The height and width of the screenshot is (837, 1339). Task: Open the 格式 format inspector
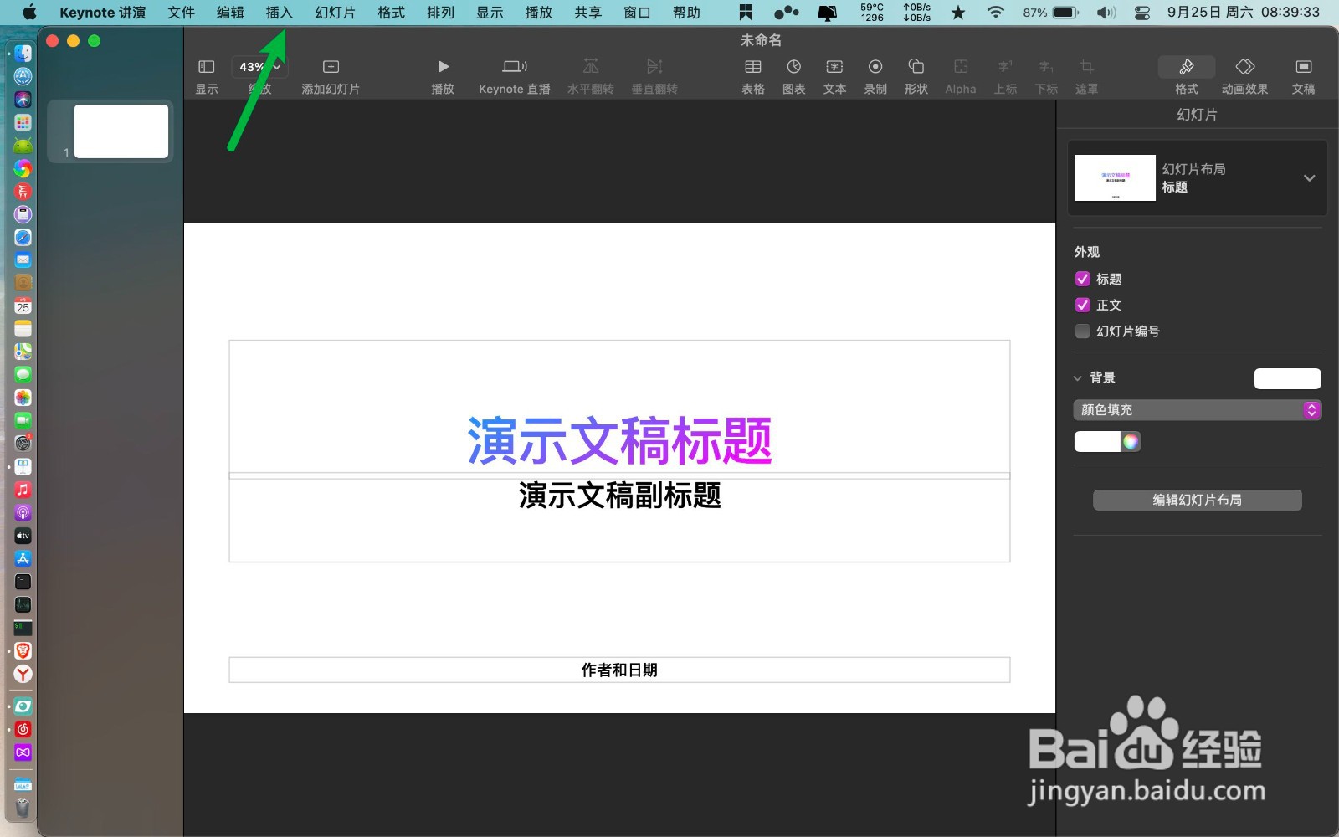pos(1187,67)
